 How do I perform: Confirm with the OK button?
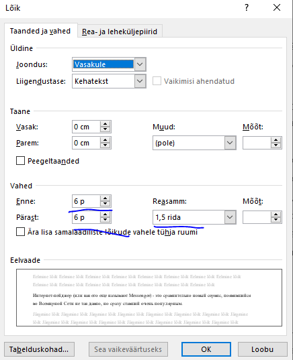tap(206, 349)
